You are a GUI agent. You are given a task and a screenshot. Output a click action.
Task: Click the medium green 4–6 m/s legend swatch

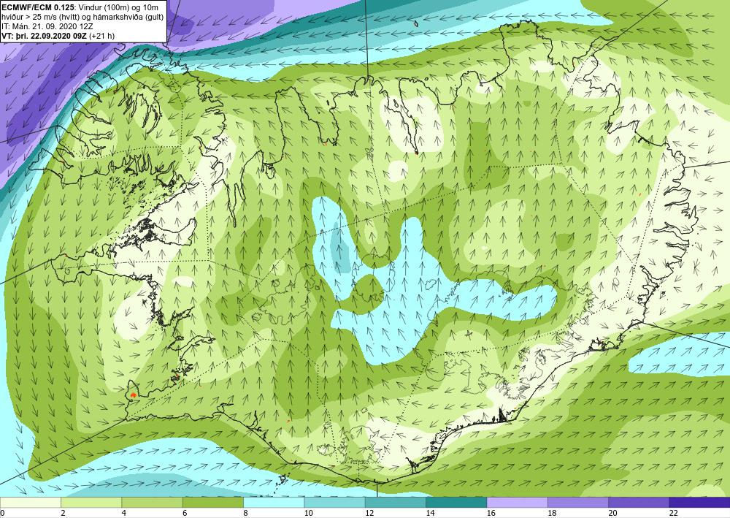[153, 503]
